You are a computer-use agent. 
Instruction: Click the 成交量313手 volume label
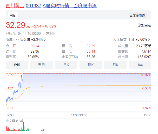click(x=15, y=121)
